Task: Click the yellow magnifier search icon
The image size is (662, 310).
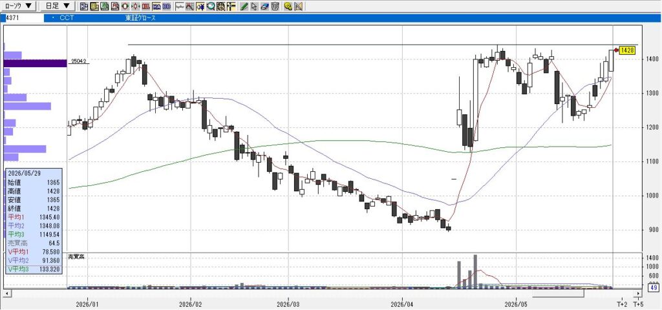Action: (288, 6)
